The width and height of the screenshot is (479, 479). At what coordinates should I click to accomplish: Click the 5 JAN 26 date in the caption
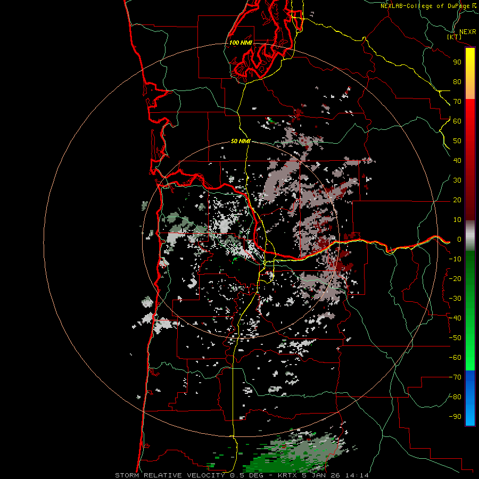321,475
